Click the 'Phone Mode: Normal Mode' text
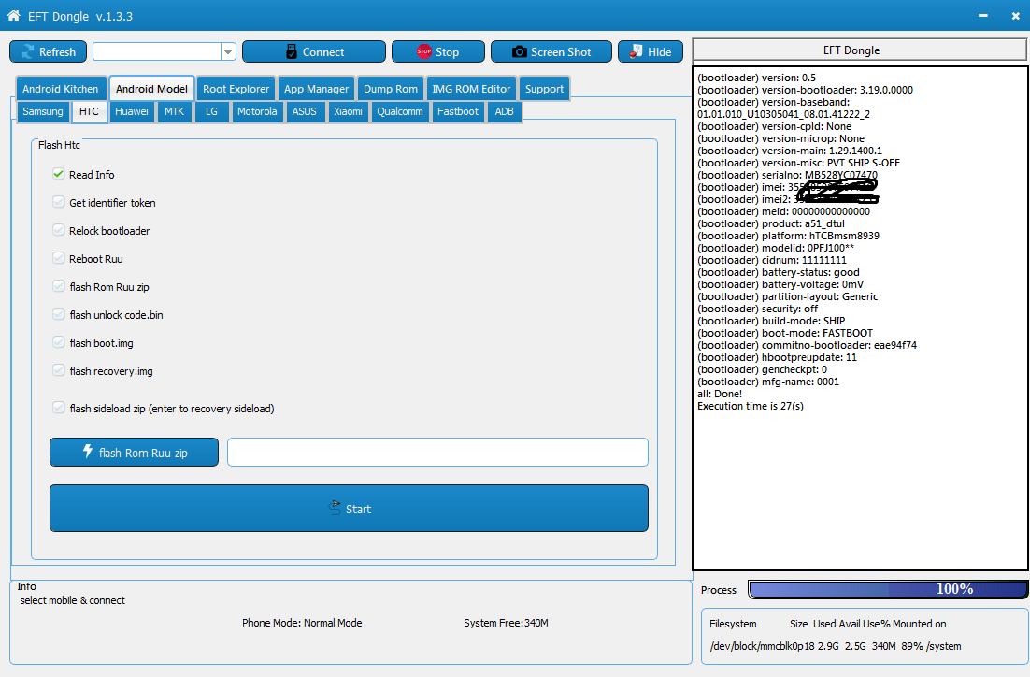1030x677 pixels. click(302, 623)
